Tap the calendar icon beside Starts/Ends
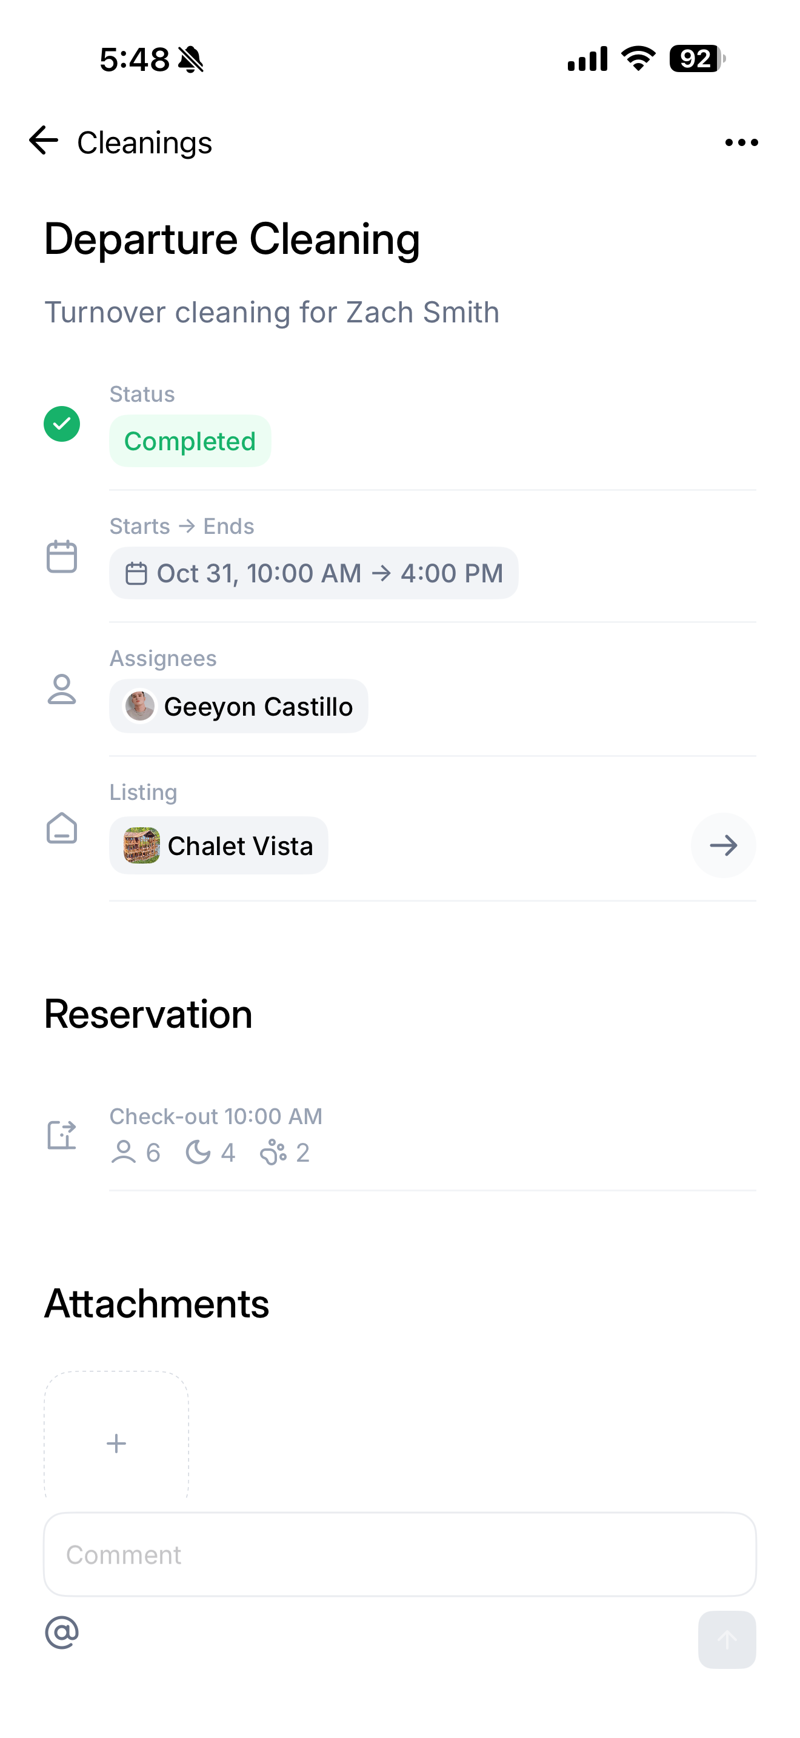 click(62, 557)
